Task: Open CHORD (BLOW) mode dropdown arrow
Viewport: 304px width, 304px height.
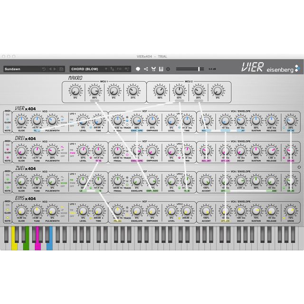Action: (106, 69)
